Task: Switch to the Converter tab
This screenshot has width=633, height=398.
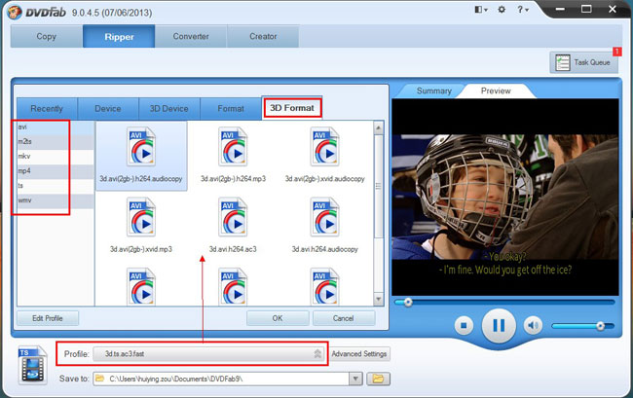Action: (x=191, y=36)
